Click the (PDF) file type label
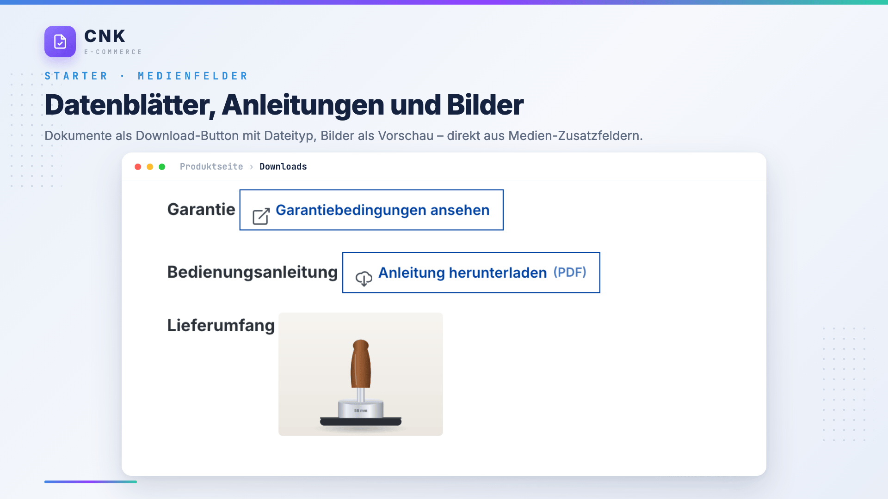The height and width of the screenshot is (499, 888). pos(570,272)
